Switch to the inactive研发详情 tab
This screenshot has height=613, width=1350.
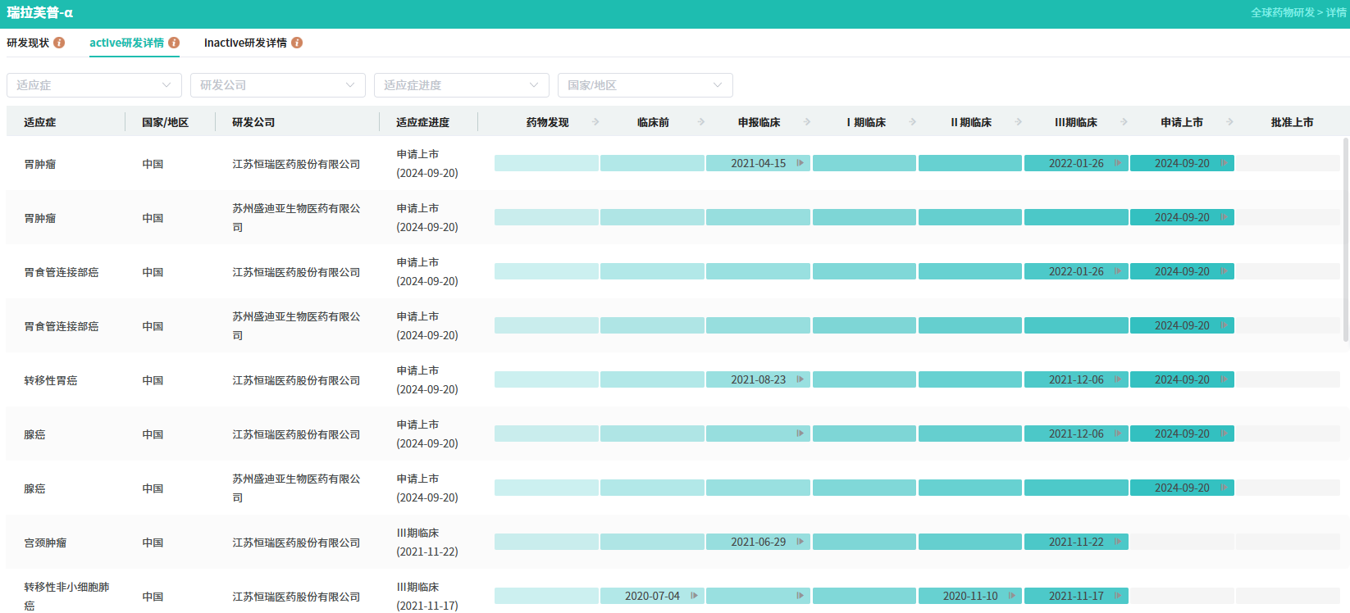[x=245, y=43]
